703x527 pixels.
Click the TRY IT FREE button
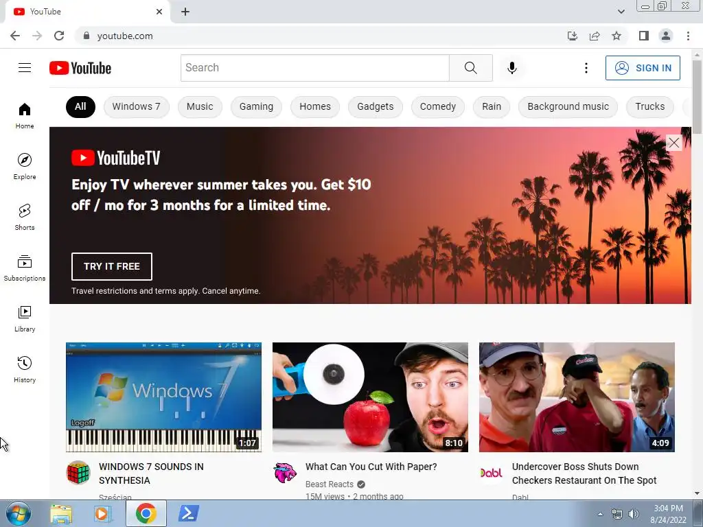click(112, 266)
